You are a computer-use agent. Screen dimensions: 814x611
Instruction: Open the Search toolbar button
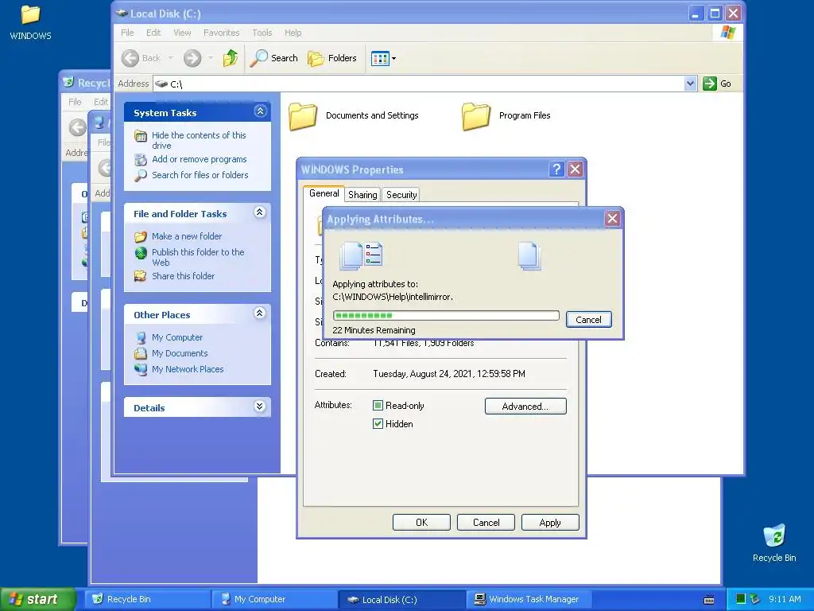point(274,58)
